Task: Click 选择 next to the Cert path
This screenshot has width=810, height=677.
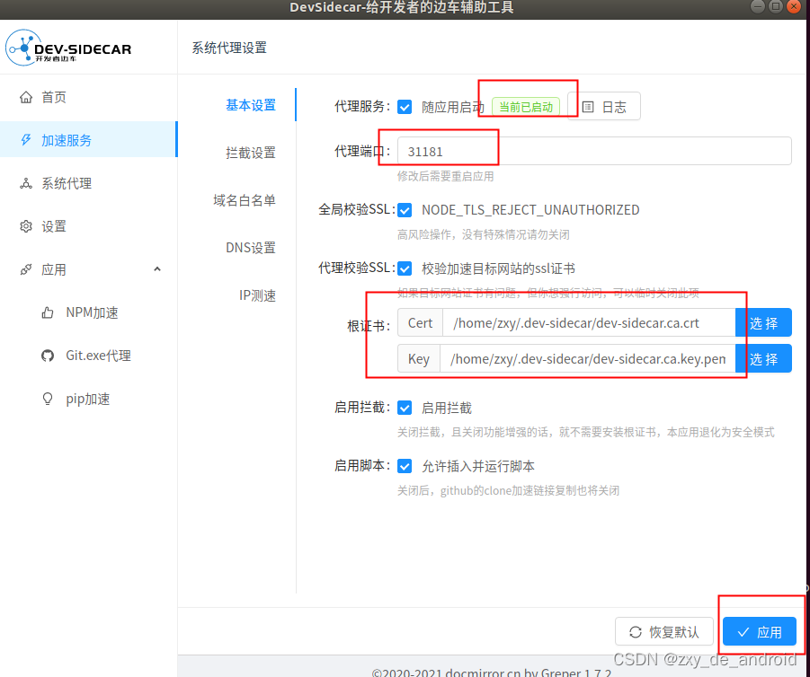Action: pyautogui.click(x=763, y=322)
